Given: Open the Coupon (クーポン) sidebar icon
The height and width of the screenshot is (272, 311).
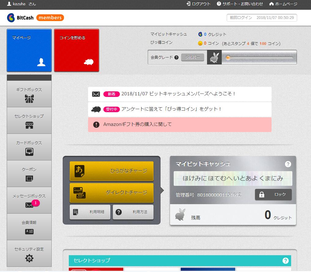Looking at the screenshot, I should coord(29,178).
